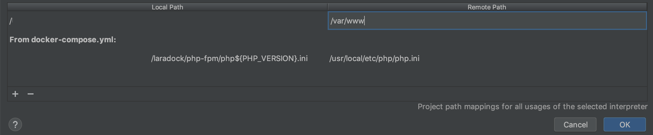This screenshot has width=653, height=135.
Task: Select the /usr/local/etc/php/php.ini remote path
Action: click(374, 58)
